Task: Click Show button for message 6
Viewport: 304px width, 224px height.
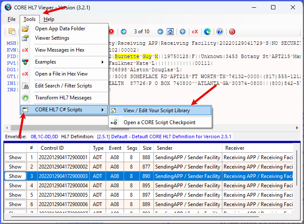Action: pyautogui.click(x=15, y=204)
